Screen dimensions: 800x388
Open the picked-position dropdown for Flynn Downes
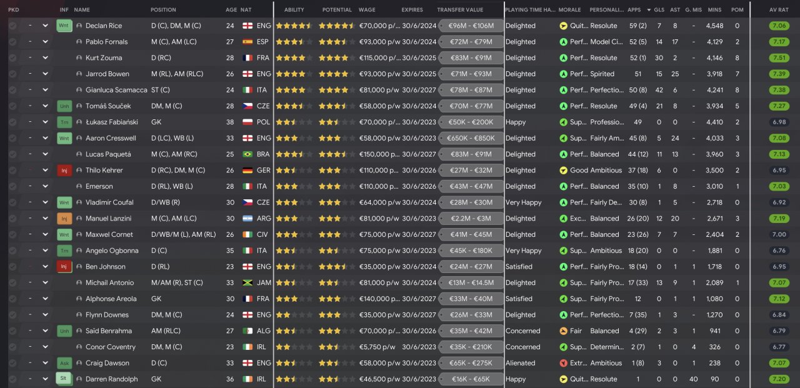coord(45,315)
